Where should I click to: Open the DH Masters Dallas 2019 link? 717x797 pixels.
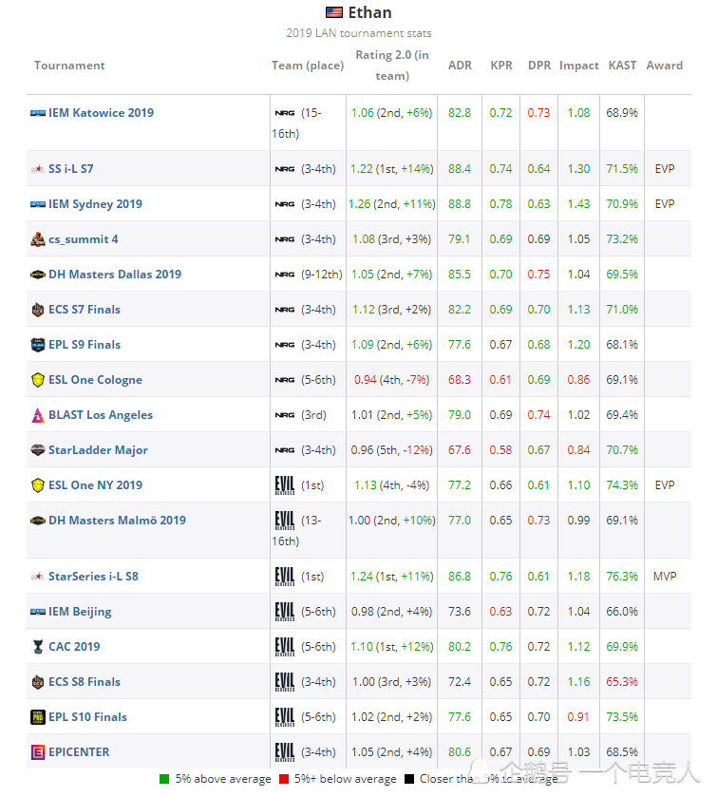tap(115, 275)
